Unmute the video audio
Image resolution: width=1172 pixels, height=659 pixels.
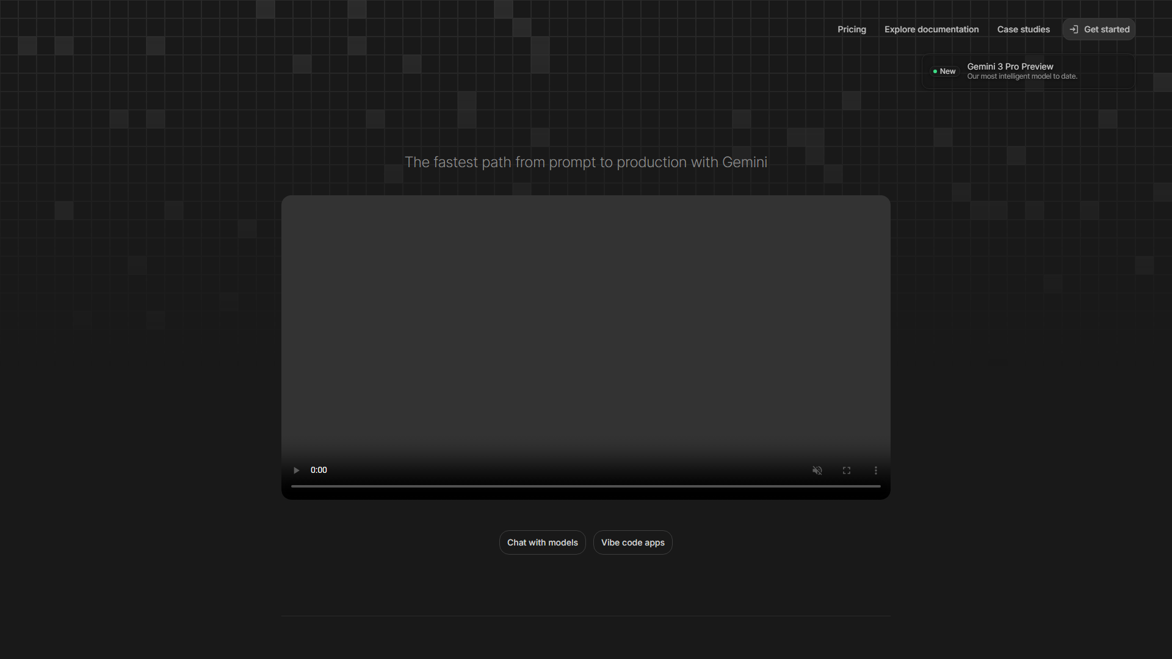[817, 470]
